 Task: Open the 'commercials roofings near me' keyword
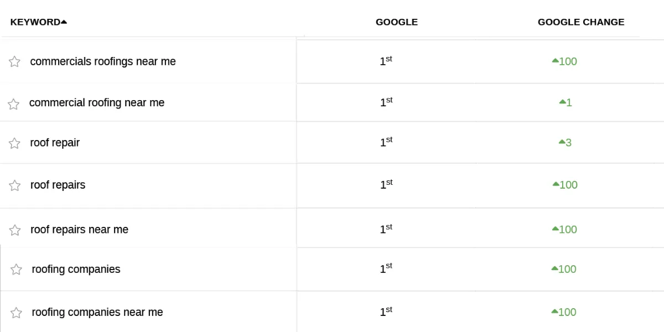103,61
